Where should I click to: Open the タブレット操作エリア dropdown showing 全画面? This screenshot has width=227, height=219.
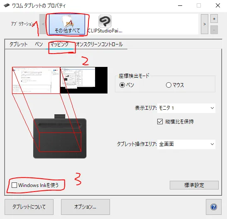coord(186,144)
